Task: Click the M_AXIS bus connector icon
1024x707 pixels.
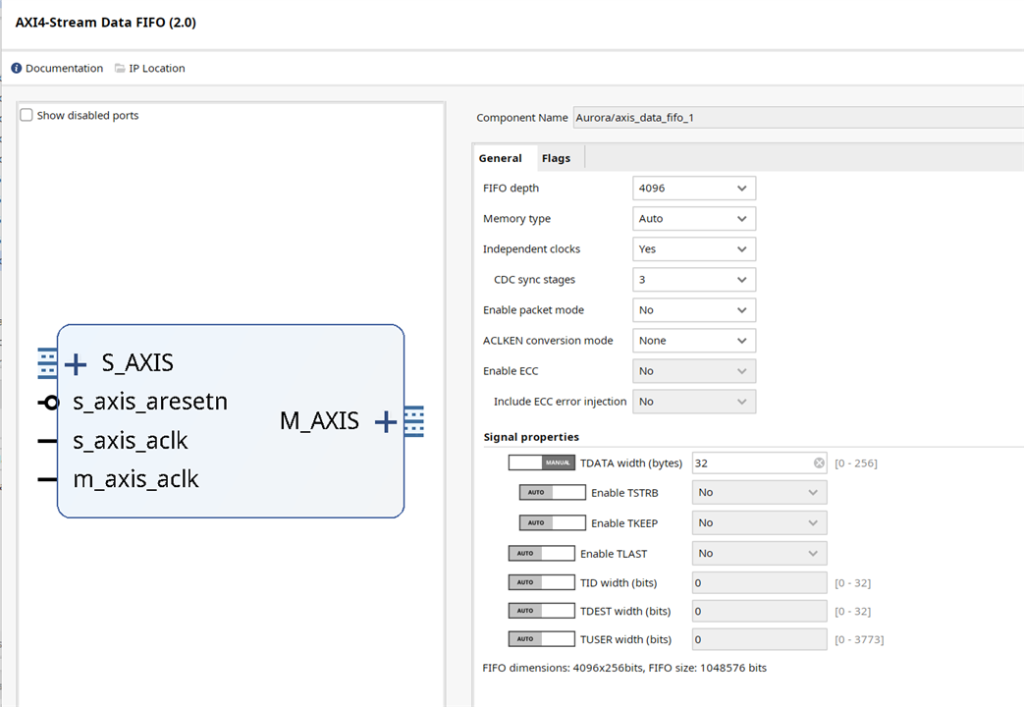Action: [414, 421]
